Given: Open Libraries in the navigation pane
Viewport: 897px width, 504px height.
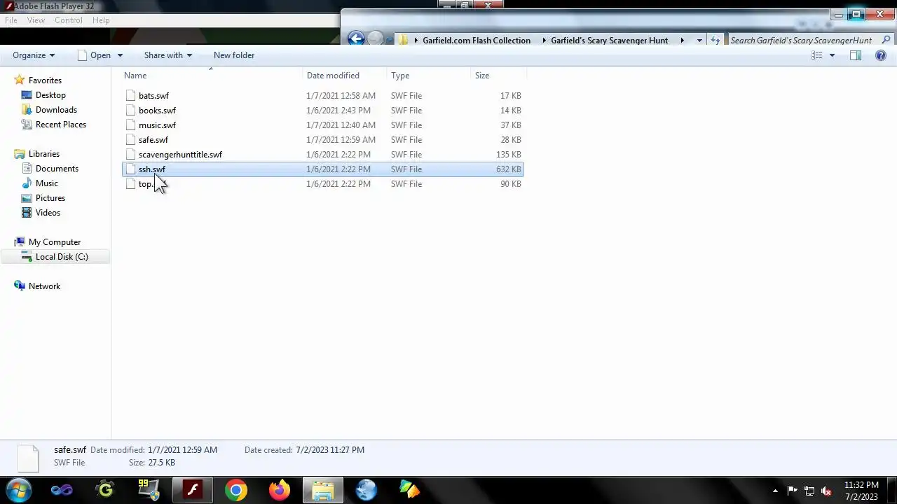Looking at the screenshot, I should pyautogui.click(x=43, y=154).
